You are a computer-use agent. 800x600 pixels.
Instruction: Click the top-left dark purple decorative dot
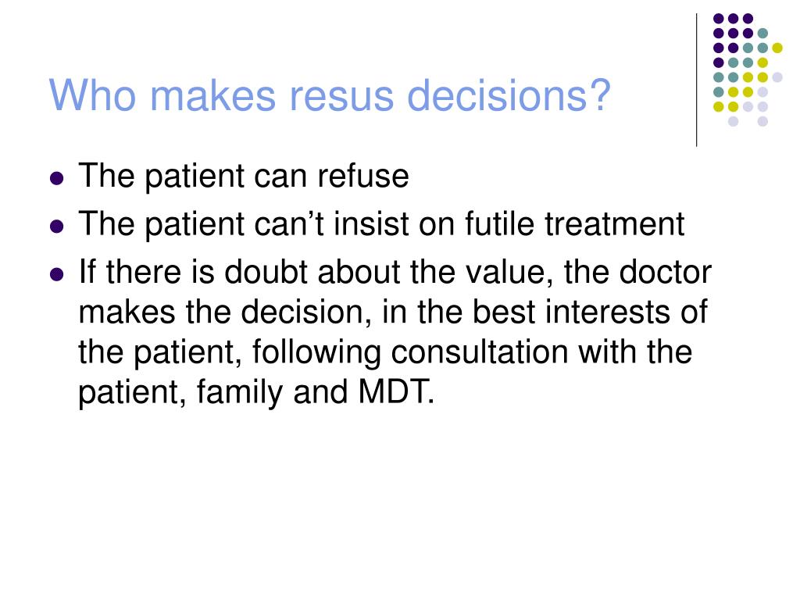point(719,19)
